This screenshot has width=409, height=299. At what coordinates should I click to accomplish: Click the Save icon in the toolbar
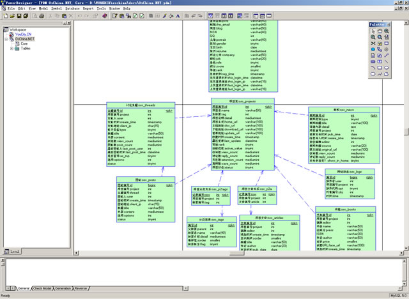point(19,16)
